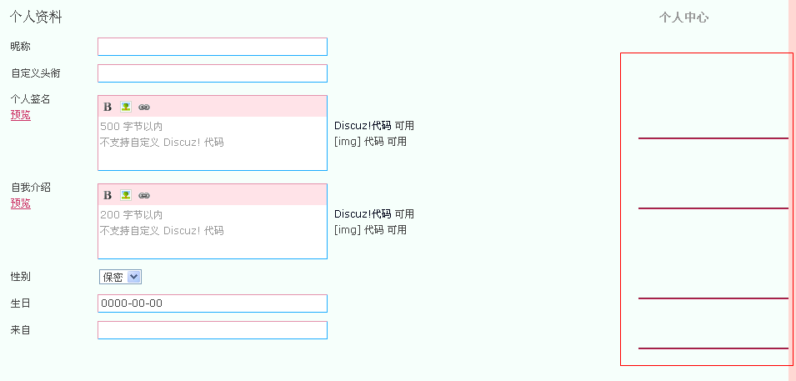
Task: Insert image in 自我介绍 editor toolbar
Action: click(x=125, y=195)
